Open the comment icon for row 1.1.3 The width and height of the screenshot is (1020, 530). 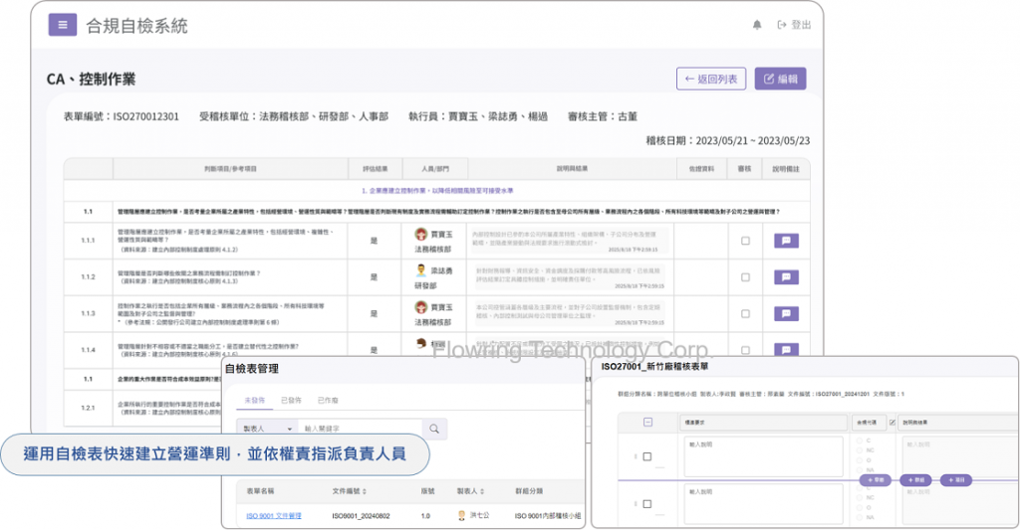[x=787, y=312]
